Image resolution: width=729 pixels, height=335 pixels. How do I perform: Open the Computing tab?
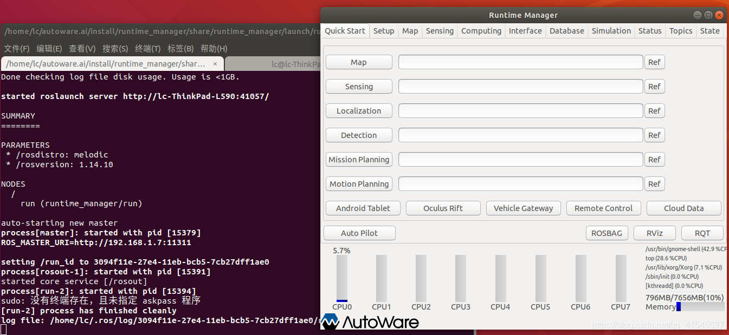pos(481,31)
